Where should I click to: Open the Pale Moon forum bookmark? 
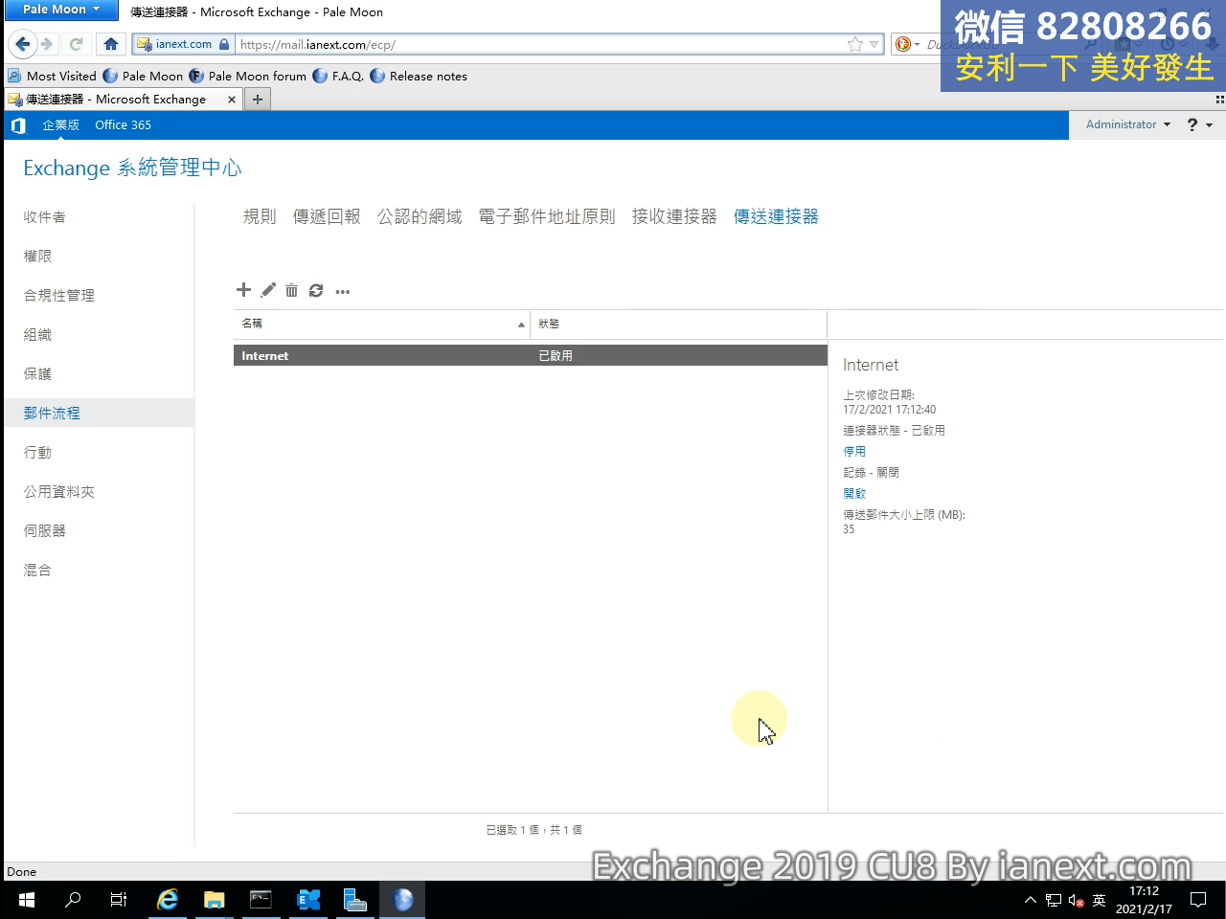coord(248,76)
